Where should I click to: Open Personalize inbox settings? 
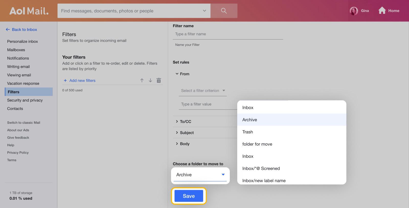22,41
